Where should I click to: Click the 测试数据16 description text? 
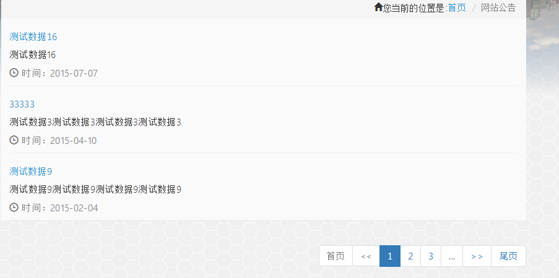coord(32,54)
